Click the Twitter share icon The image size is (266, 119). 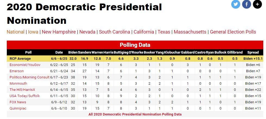(236, 4)
